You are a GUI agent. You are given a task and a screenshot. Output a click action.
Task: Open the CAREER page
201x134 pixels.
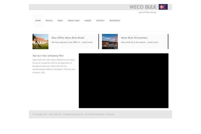88,20
